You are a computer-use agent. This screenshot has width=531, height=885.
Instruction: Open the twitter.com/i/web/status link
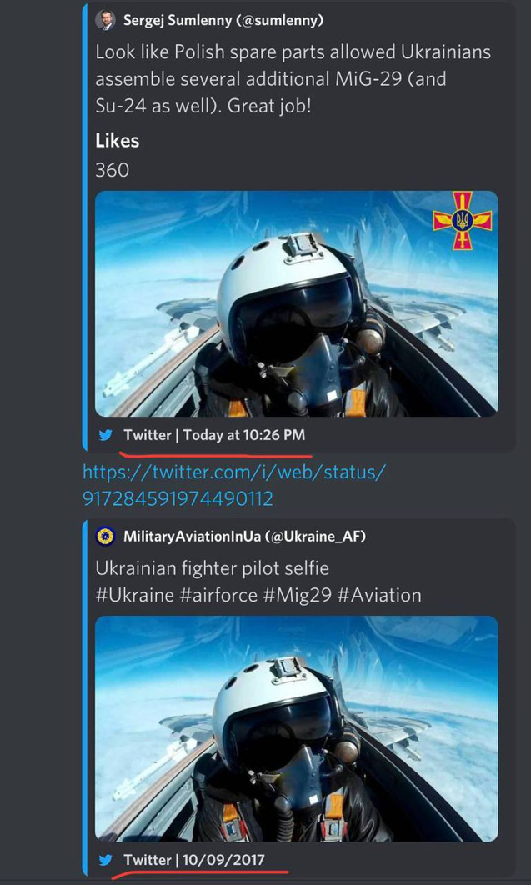235,485
